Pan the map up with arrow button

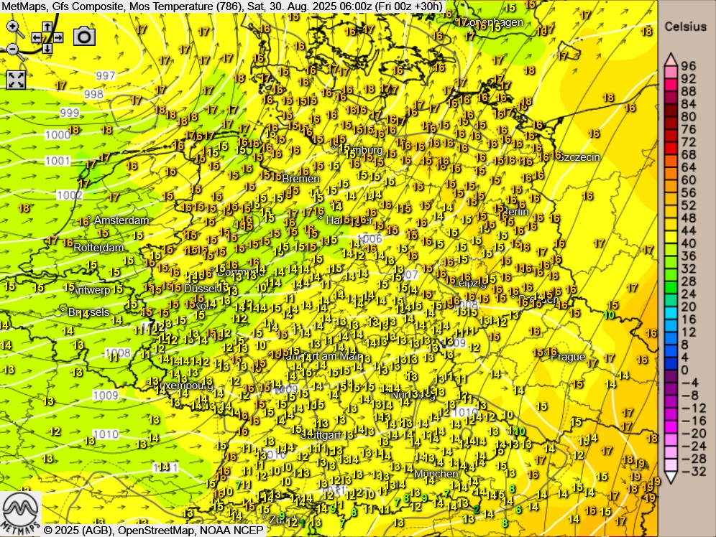(47, 27)
